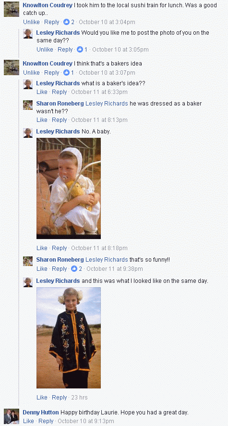Reply to Denny Hutton's birthday comment
Viewport: 228px width, 426px height.
pyautogui.click(x=46, y=421)
